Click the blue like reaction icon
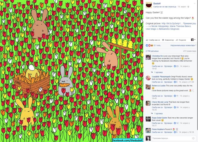 pos(147,45)
